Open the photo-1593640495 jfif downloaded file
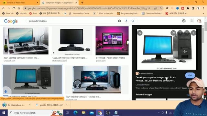 coord(49,105)
